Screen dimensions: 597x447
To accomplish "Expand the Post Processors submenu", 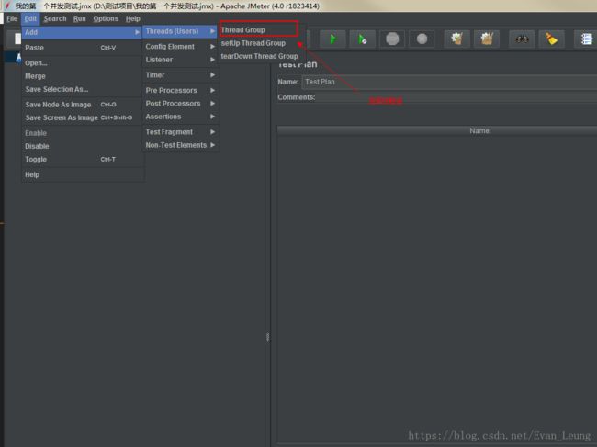I will tap(180, 104).
